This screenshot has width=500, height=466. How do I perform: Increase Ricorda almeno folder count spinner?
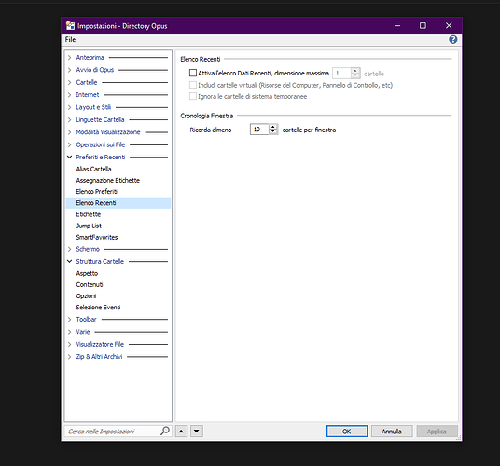[273, 127]
